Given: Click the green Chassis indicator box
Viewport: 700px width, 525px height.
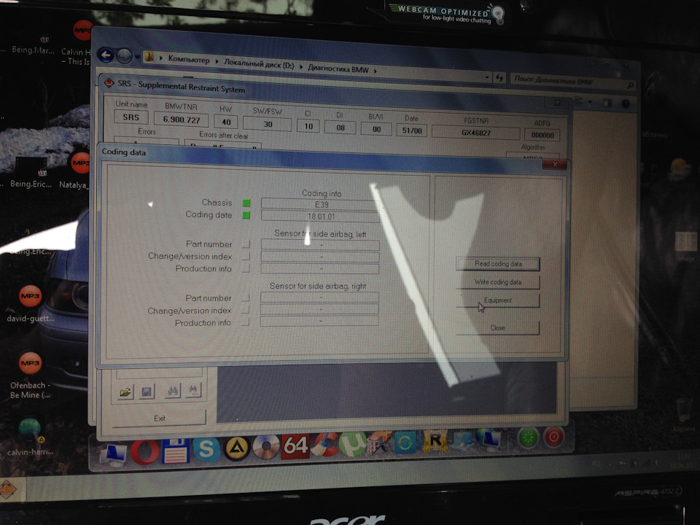Looking at the screenshot, I should (x=246, y=203).
